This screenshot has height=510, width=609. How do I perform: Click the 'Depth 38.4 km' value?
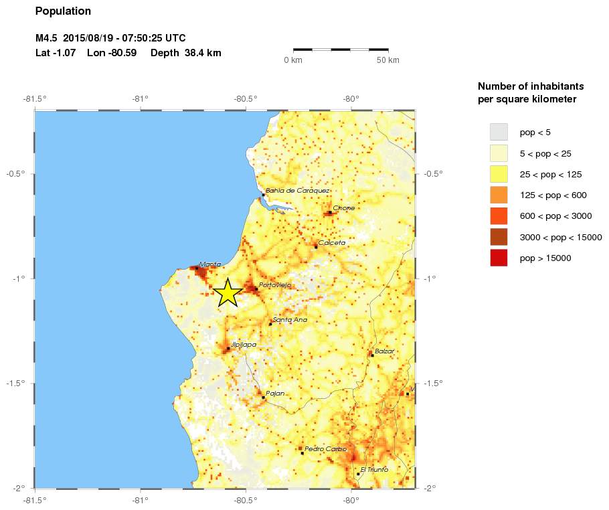click(x=185, y=53)
